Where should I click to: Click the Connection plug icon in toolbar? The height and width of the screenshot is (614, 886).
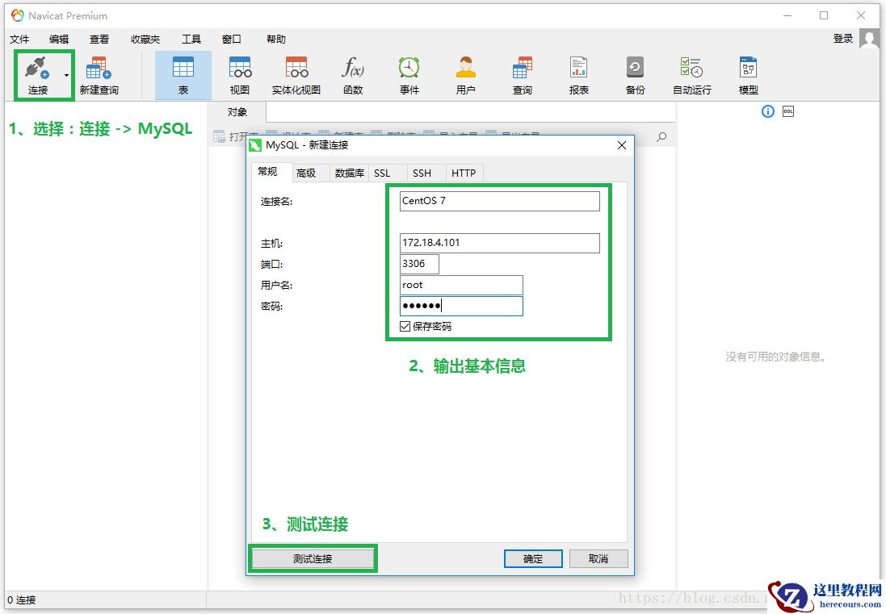click(x=37, y=68)
